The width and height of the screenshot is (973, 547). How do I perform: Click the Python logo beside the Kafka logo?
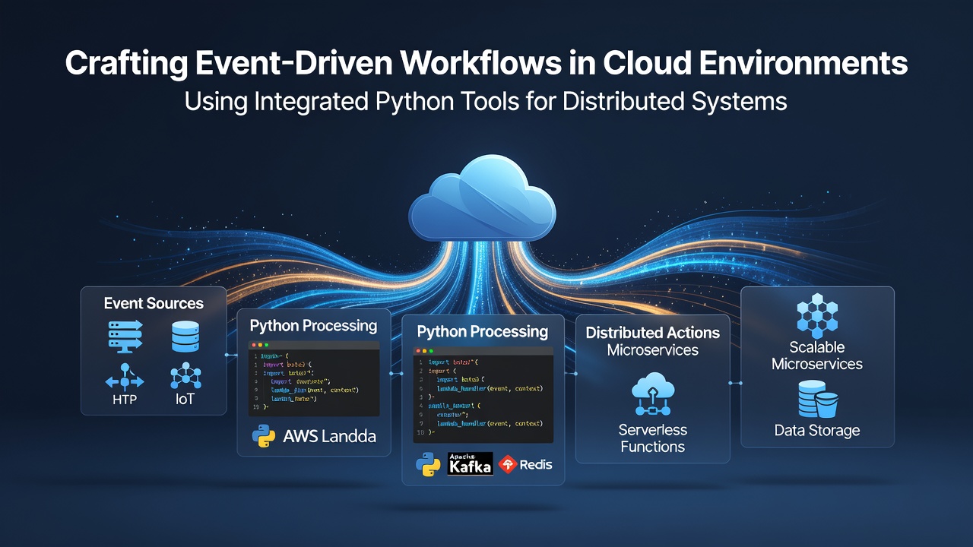coord(428,464)
